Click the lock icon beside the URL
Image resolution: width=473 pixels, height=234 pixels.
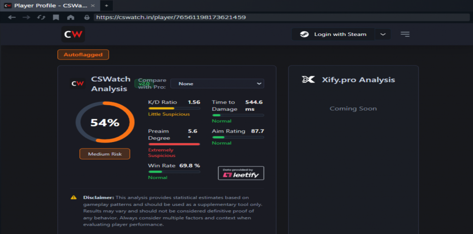click(86, 17)
